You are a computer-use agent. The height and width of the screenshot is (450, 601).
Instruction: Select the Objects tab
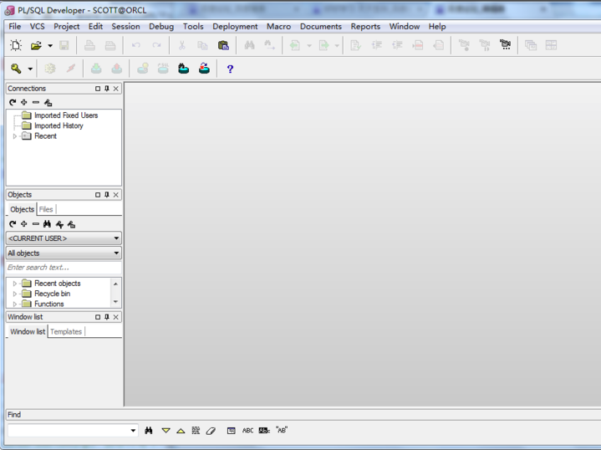click(22, 209)
